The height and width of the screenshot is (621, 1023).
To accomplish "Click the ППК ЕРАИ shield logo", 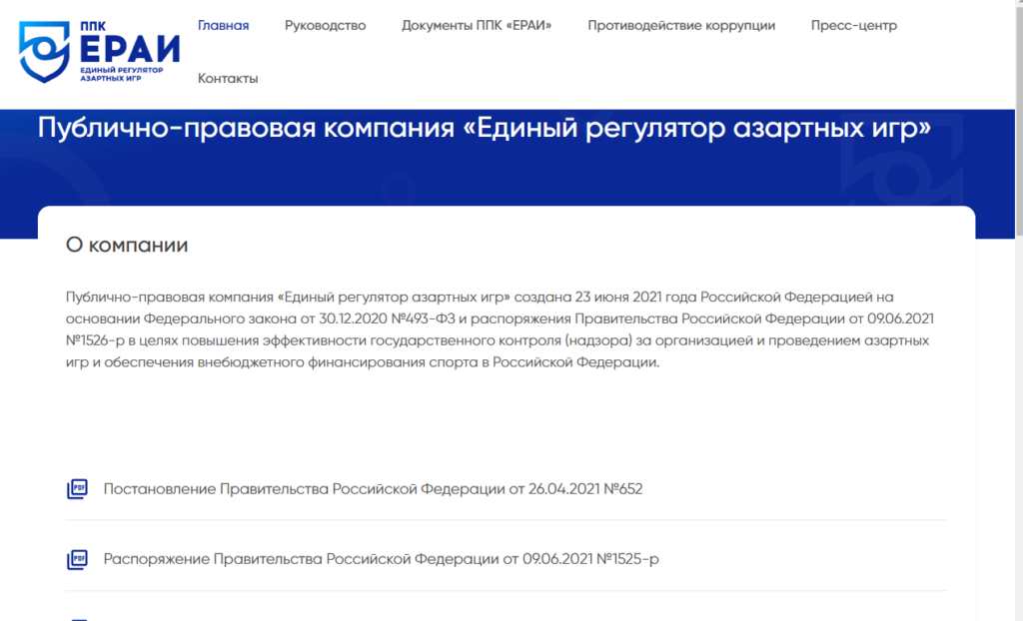I will click(x=44, y=52).
